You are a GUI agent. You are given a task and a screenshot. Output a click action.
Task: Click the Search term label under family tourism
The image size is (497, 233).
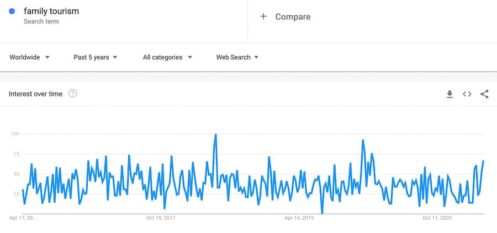point(41,21)
